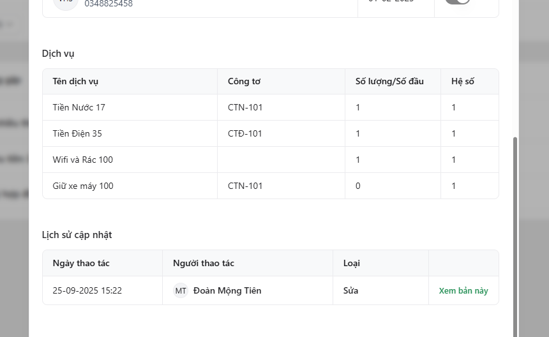
Task: Toggle the switch beside the date
Action: point(457,2)
